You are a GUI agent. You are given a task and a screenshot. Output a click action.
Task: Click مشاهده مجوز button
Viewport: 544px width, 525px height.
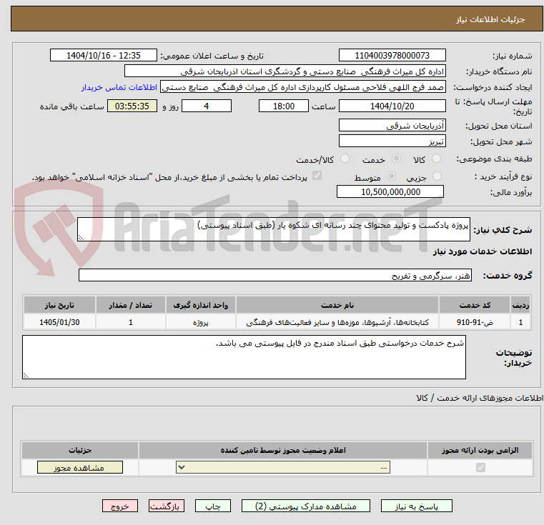tap(80, 467)
